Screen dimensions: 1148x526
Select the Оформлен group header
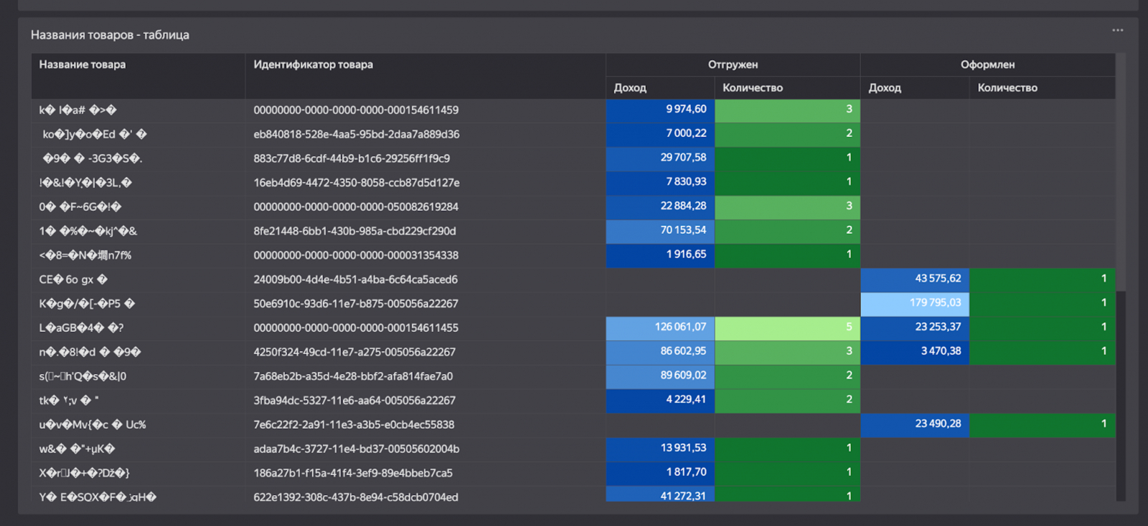coord(987,64)
